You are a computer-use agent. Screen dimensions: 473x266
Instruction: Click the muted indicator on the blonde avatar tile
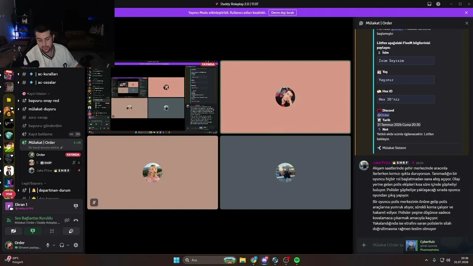94,202
